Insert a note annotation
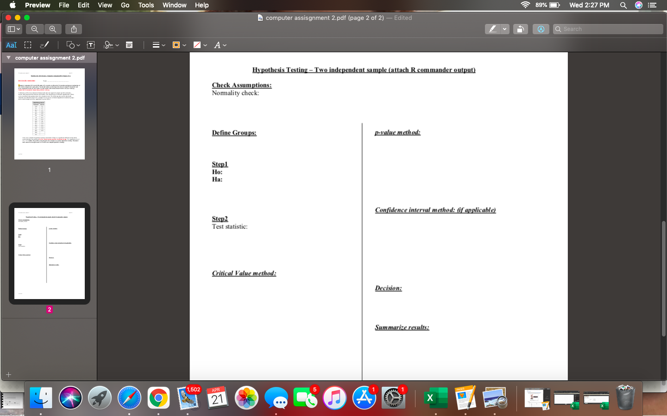Image resolution: width=667 pixels, height=416 pixels. tap(129, 45)
